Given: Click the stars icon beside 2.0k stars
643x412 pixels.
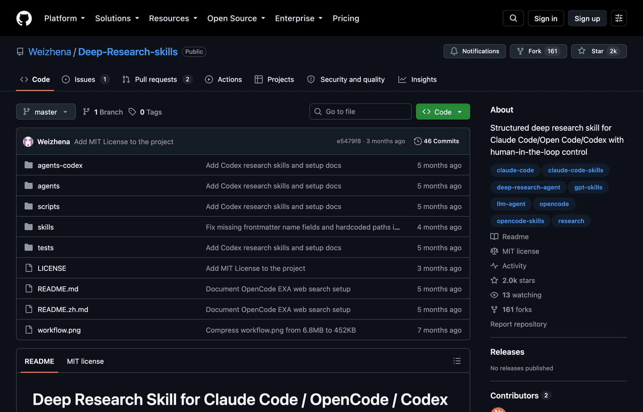Looking at the screenshot, I should click(x=494, y=280).
